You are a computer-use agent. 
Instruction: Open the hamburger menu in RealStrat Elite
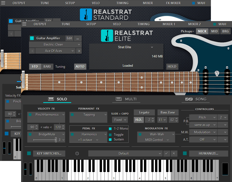tap(25, 24)
